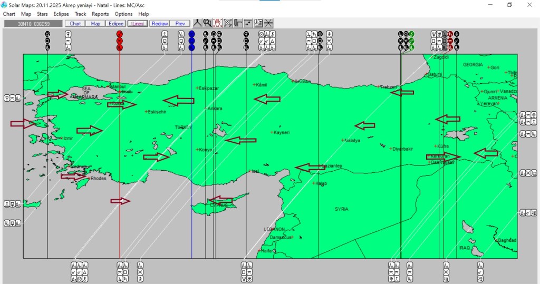Open the Help menu
This screenshot has width=540, height=284.
click(143, 14)
